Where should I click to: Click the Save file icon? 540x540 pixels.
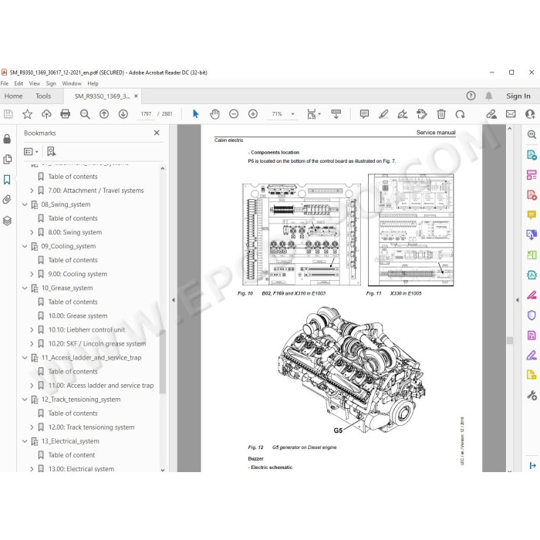tap(8, 114)
